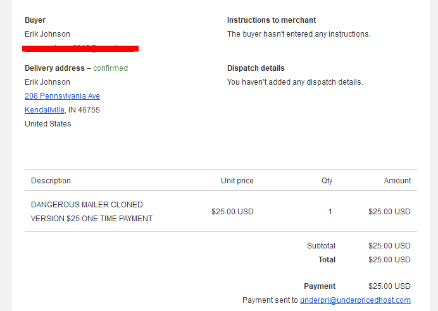The image size is (438, 311).
Task: Open the 208 Pennsylvania Ave address link
Action: pyautogui.click(x=62, y=96)
